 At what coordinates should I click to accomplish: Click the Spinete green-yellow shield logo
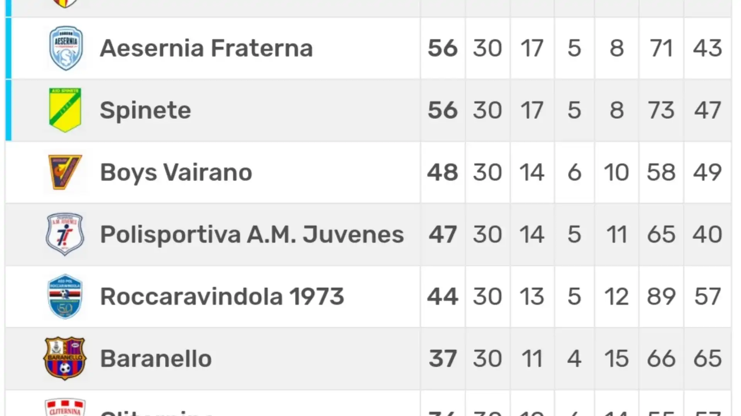coord(65,110)
